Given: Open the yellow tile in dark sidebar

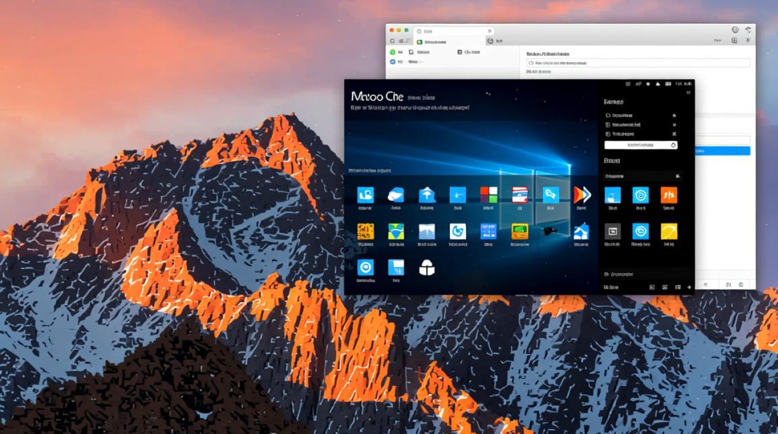Looking at the screenshot, I should [669, 231].
